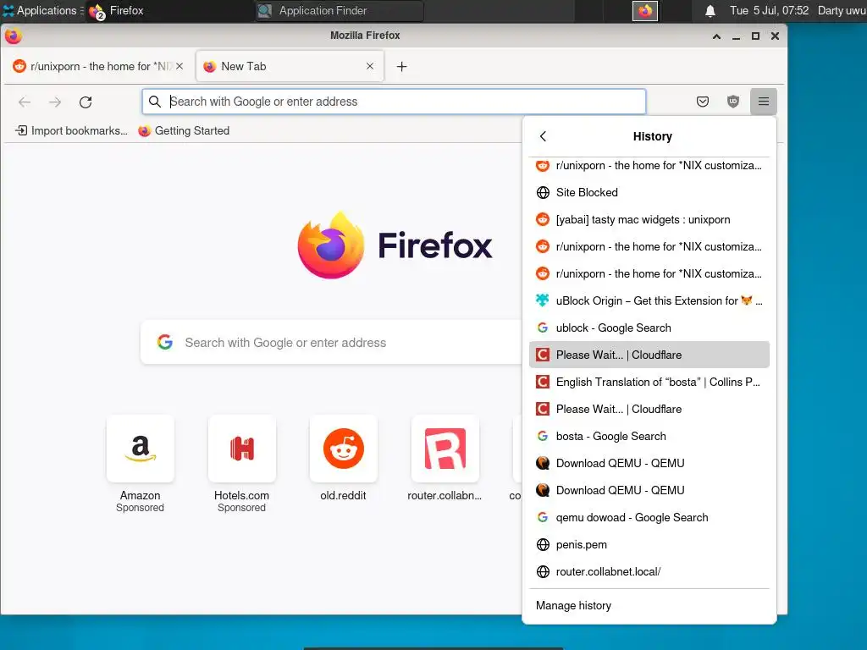Open 'bosta - Google Search' history entry
The height and width of the screenshot is (650, 867).
[649, 436]
